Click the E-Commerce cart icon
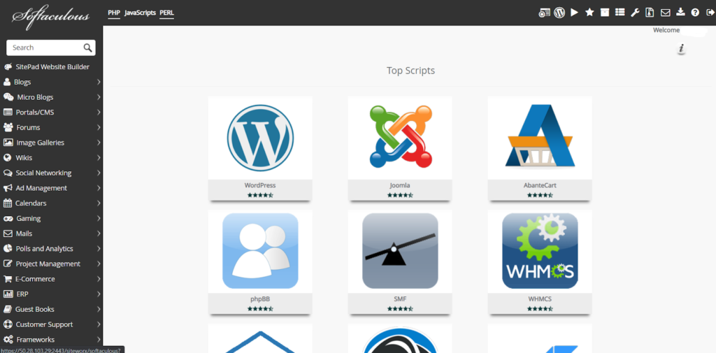Viewport: 716px width, 353px height. [x=8, y=279]
